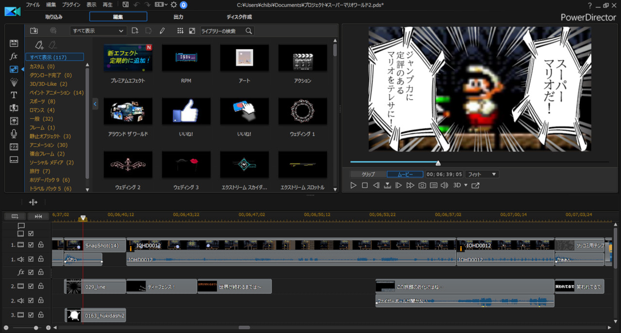This screenshot has width=621, height=333.
Task: Open the Voice-Over microphone room
Action: click(x=14, y=134)
